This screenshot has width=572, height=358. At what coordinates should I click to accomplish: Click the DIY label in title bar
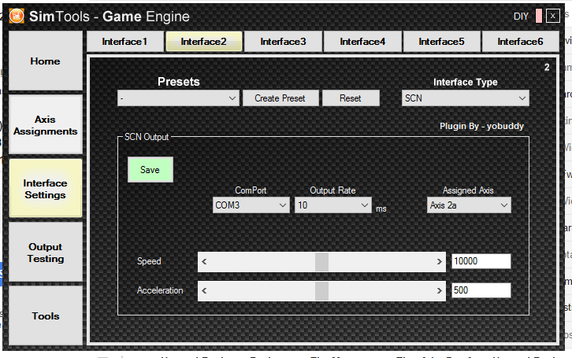coord(521,17)
